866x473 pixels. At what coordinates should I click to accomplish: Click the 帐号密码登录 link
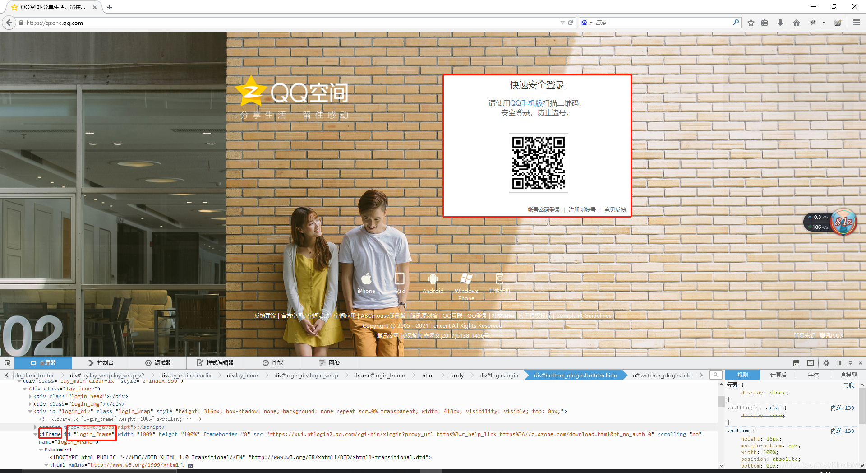pos(544,210)
